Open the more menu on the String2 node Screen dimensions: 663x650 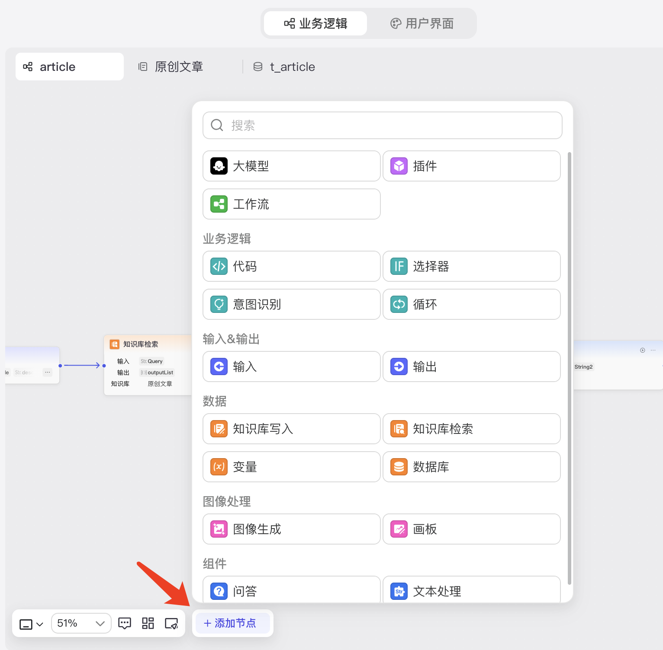click(x=653, y=350)
